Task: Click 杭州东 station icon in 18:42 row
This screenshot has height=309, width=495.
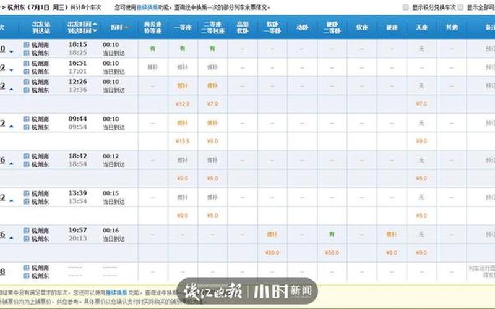Action: click(x=26, y=164)
